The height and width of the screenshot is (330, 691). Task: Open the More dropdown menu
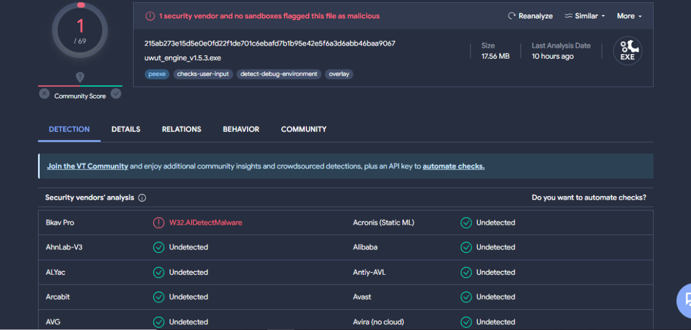point(629,16)
